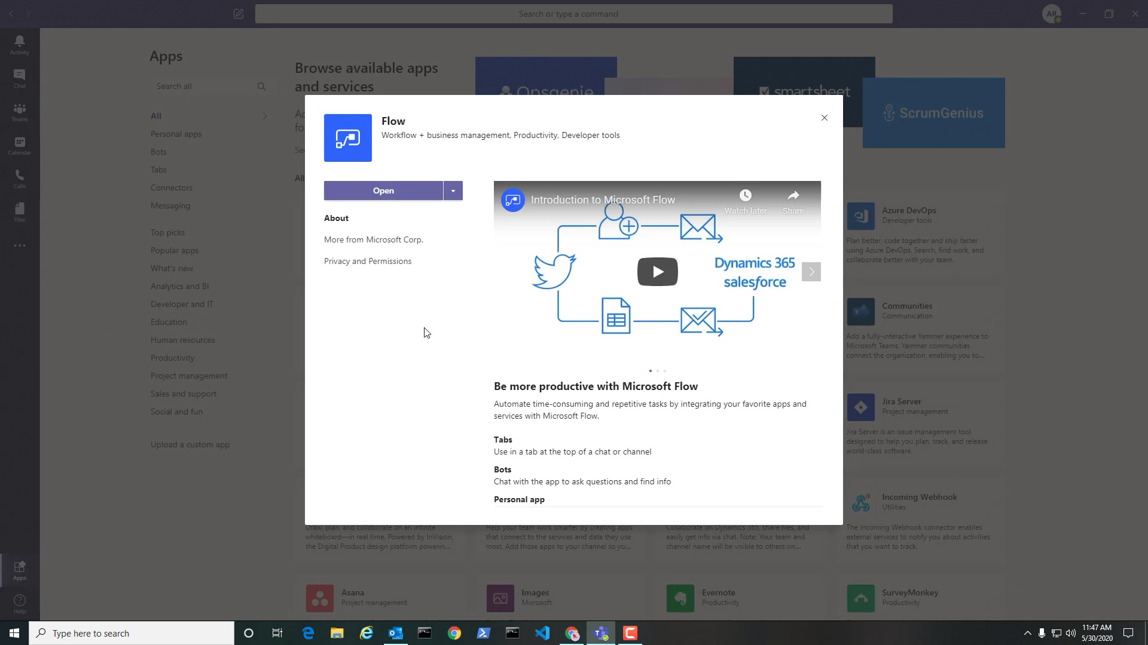This screenshot has width=1148, height=645.
Task: Open Teams in left sidebar
Action: [x=20, y=112]
